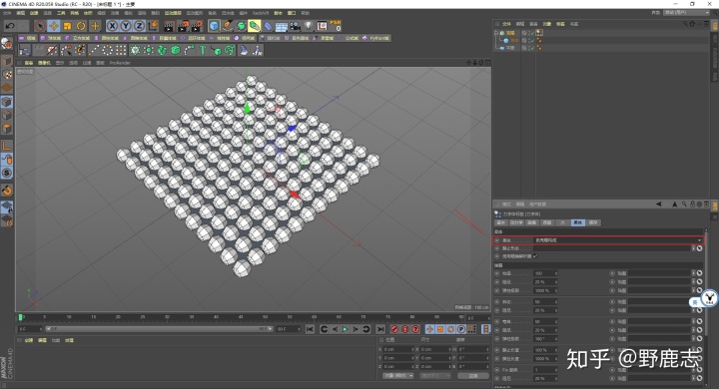This screenshot has width=719, height=389.
Task: Open the object coordinate mode dropdown
Action: pos(398,376)
